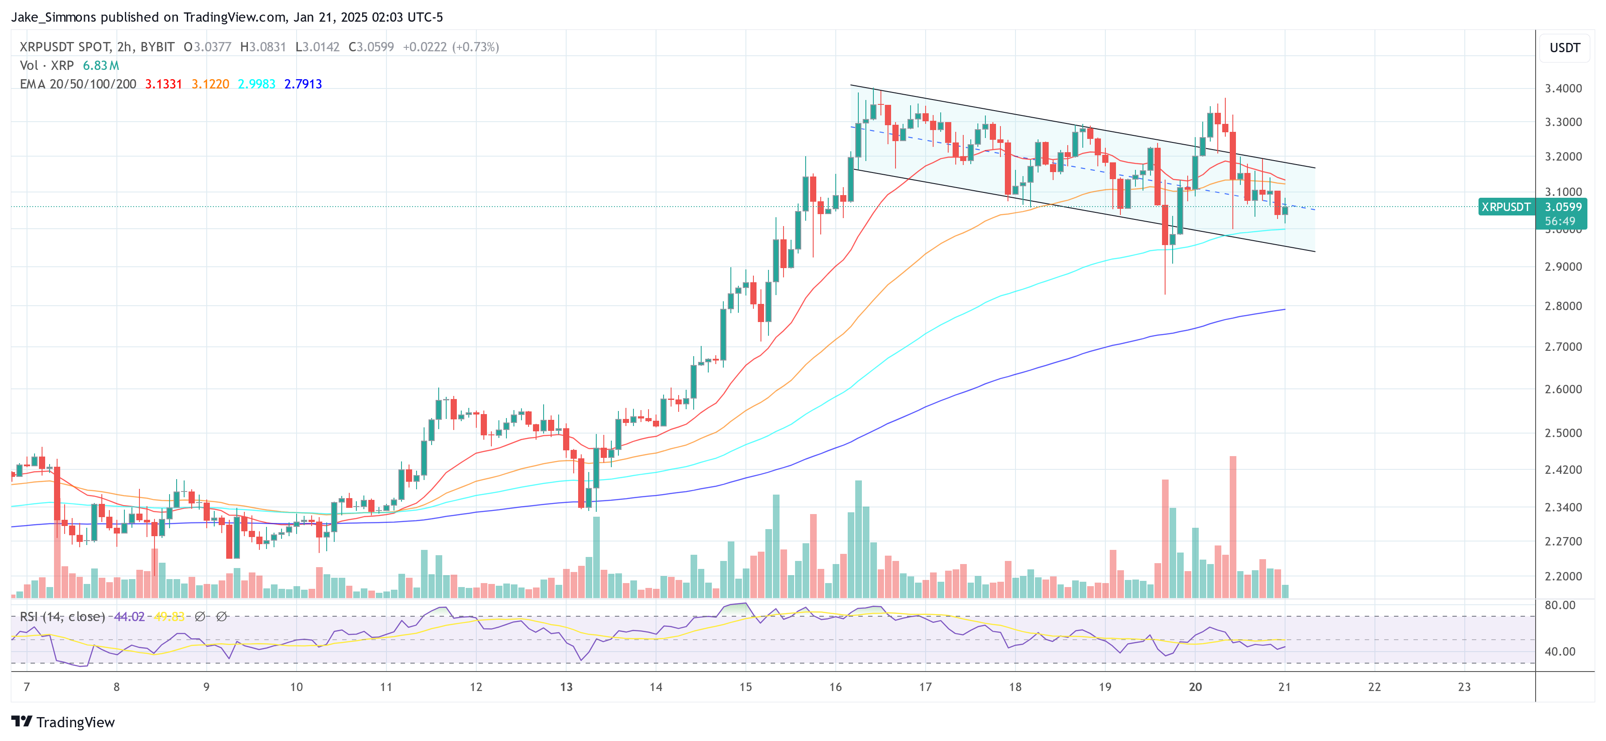Click the high price H3.0831
This screenshot has height=741, width=1606.
coord(263,47)
